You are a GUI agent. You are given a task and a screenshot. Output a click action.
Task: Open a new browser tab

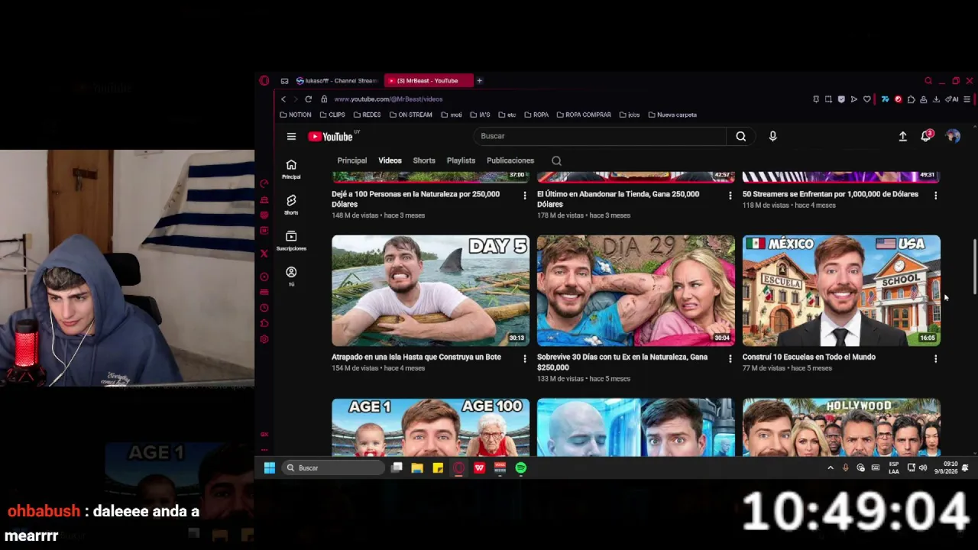[x=479, y=80]
